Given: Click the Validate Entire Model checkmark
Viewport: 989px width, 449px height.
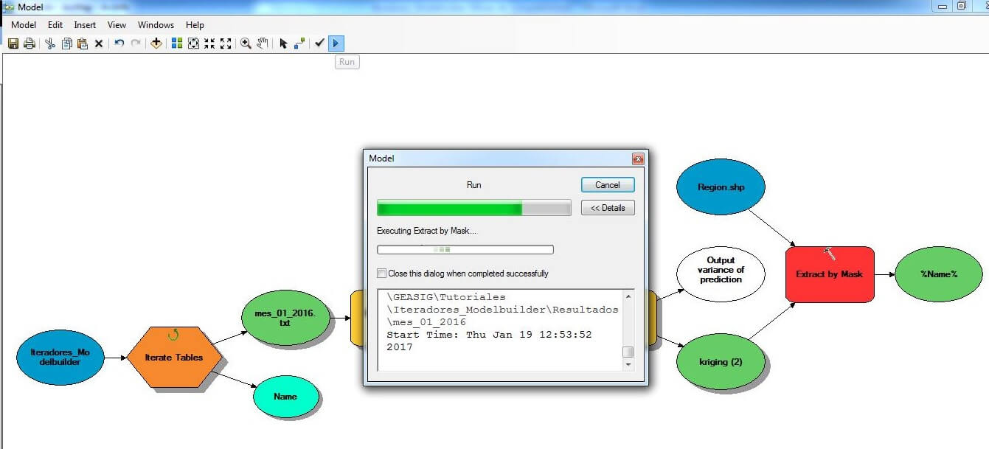Looking at the screenshot, I should [319, 43].
